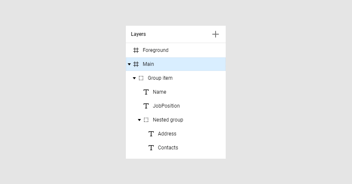The image size is (352, 184).
Task: Collapse the Group item disclosure triangle
Action: coord(134,78)
